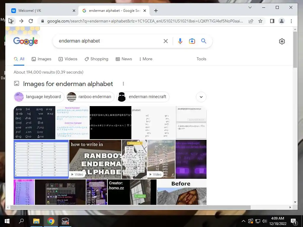
Task: Click the horizontal scroll right arrow
Action: [x=290, y=207]
